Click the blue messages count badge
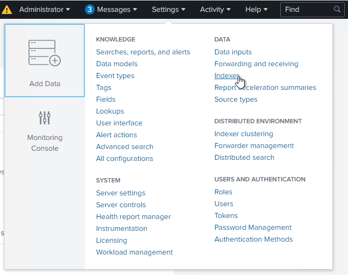 tap(90, 10)
